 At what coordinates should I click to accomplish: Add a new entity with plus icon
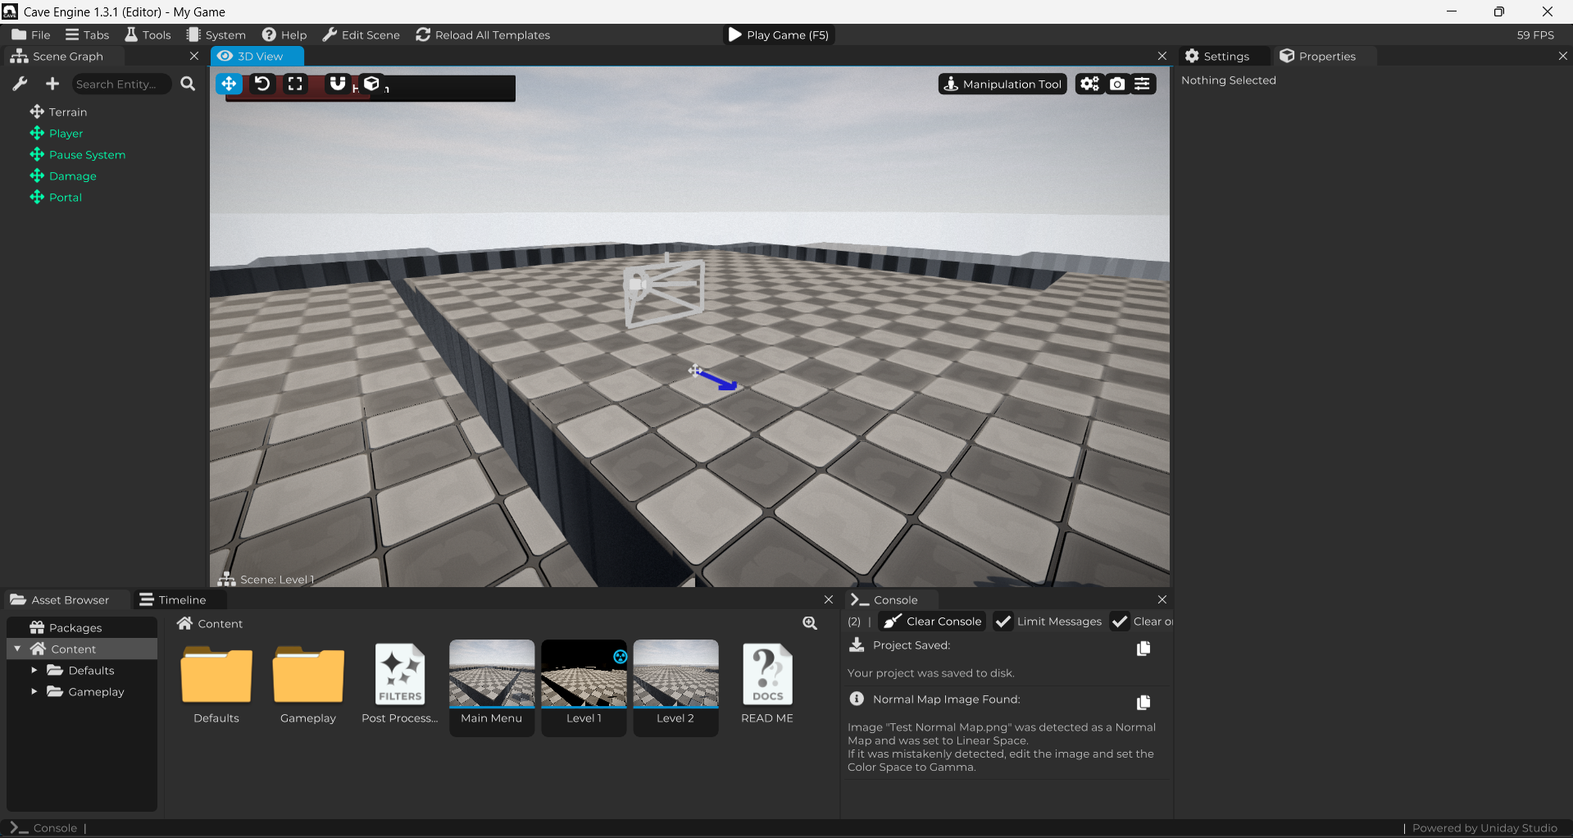(52, 84)
